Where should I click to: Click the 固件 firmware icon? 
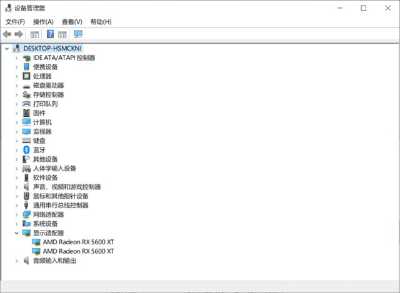(26, 113)
